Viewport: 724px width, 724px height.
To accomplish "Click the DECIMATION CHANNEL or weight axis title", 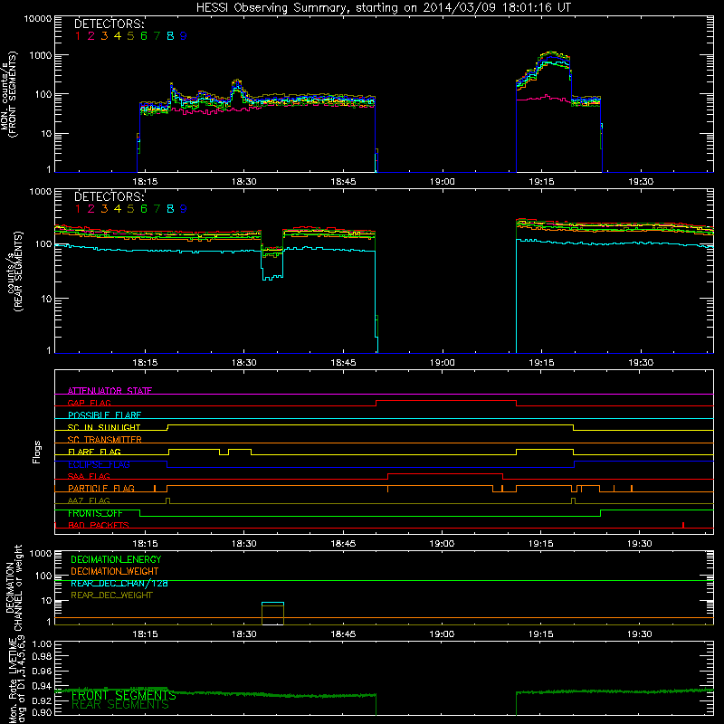I will click(x=14, y=587).
